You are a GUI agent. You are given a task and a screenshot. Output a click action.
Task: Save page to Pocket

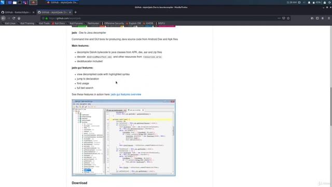(284, 18)
